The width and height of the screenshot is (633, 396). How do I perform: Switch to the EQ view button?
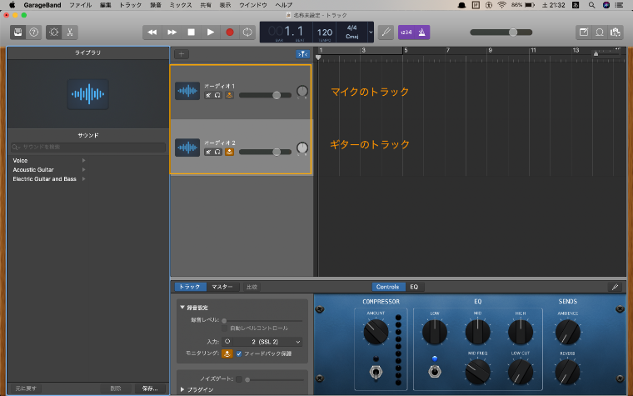pos(414,287)
